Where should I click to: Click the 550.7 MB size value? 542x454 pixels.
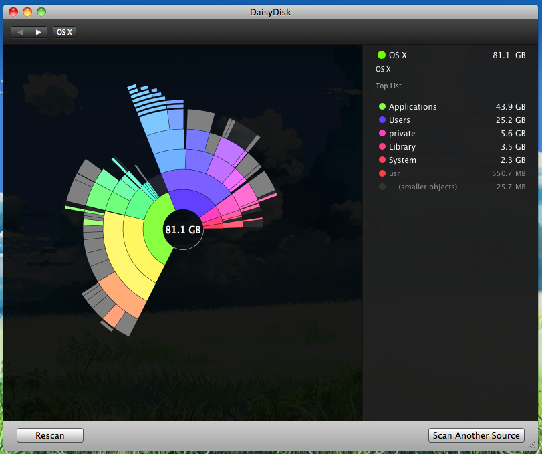coord(509,173)
